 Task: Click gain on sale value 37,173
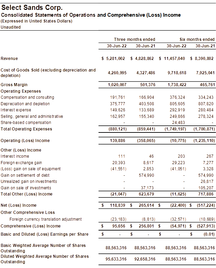tap(147, 188)
